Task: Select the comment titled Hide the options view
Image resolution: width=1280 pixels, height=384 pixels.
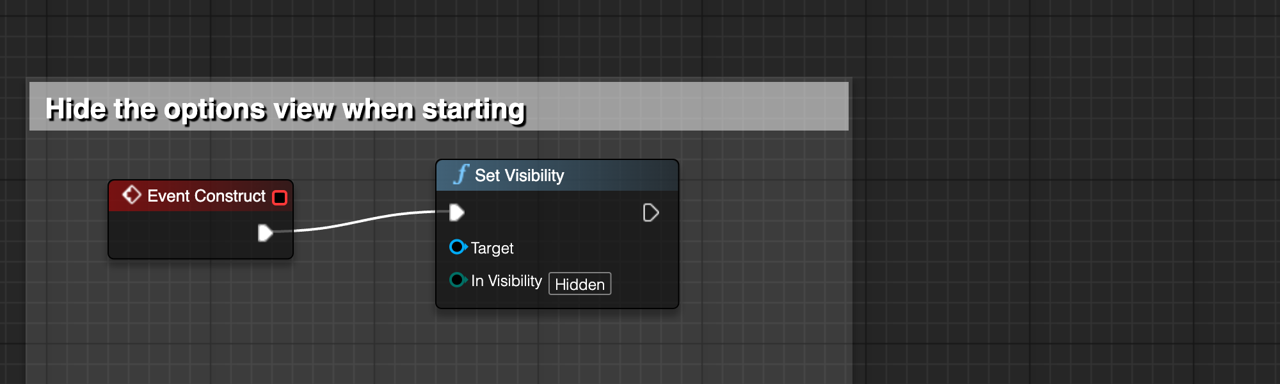Action: point(285,109)
